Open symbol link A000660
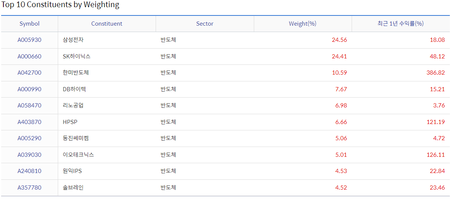This screenshot has width=454, height=199. [29, 57]
